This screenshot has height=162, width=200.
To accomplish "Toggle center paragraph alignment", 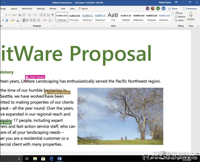I will tap(27, 20).
